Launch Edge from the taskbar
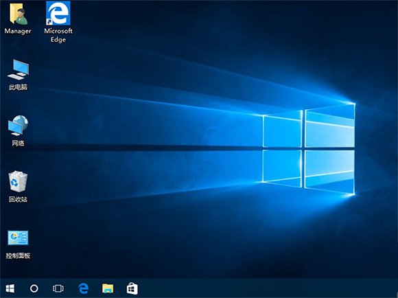This screenshot has width=398, height=298. [x=83, y=288]
